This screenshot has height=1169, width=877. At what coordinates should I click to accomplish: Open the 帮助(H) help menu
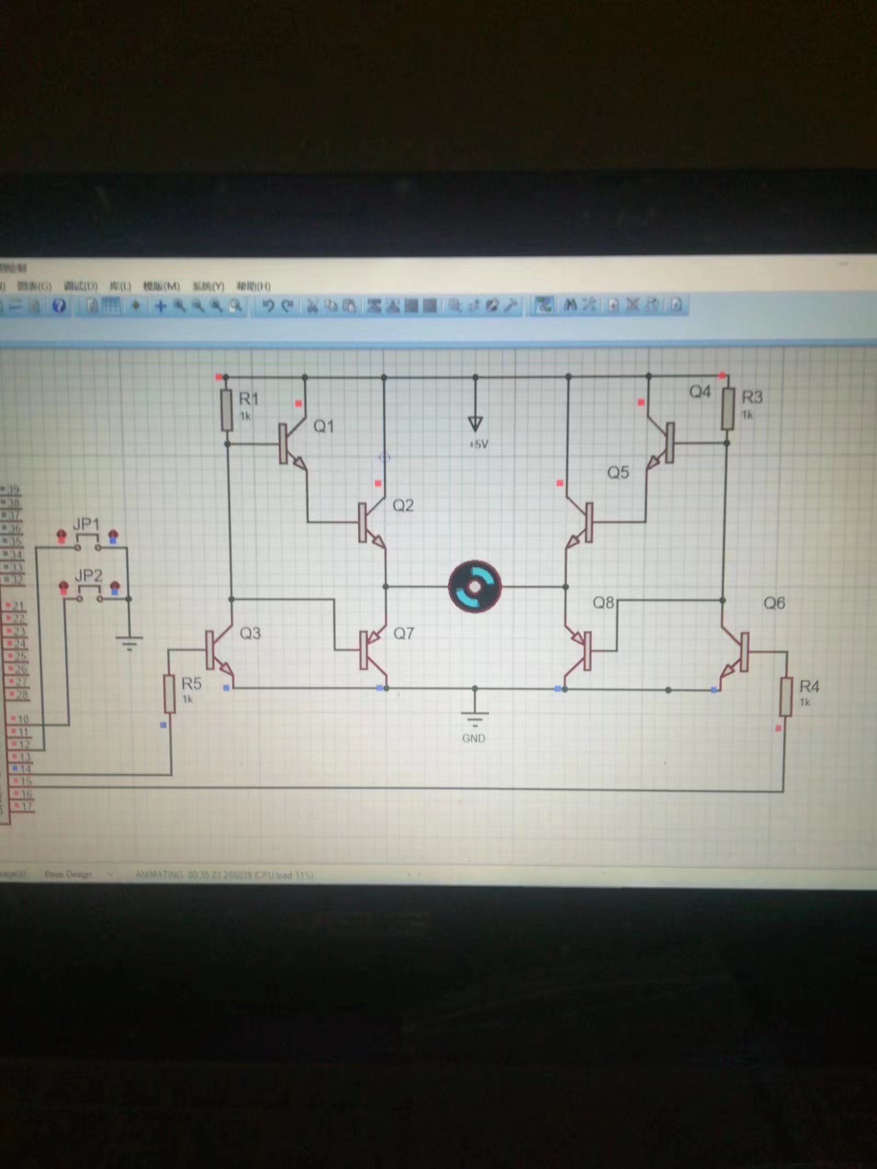coord(253,286)
